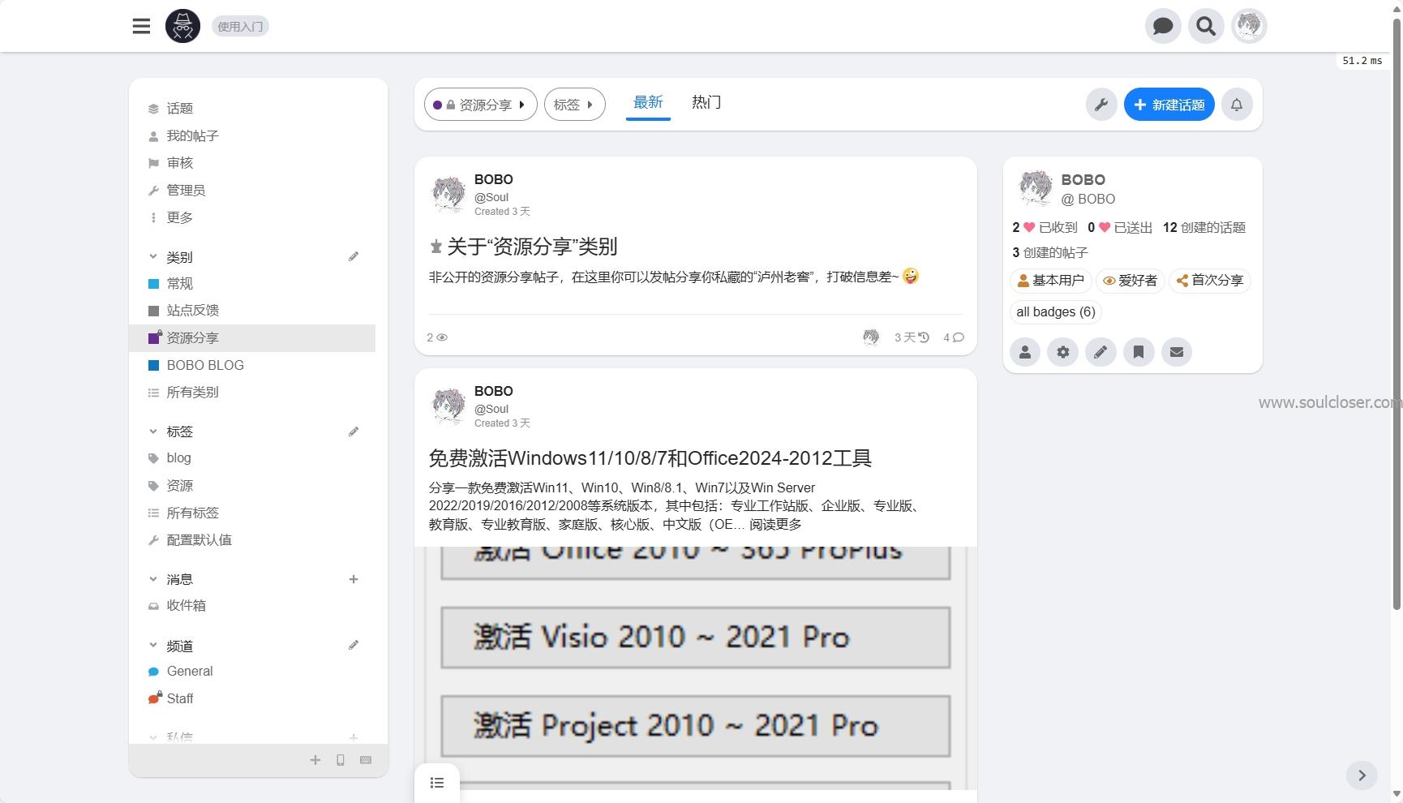Open topic 关于“资源分享”类别
Screen dimensions: 1403x803
tap(532, 247)
